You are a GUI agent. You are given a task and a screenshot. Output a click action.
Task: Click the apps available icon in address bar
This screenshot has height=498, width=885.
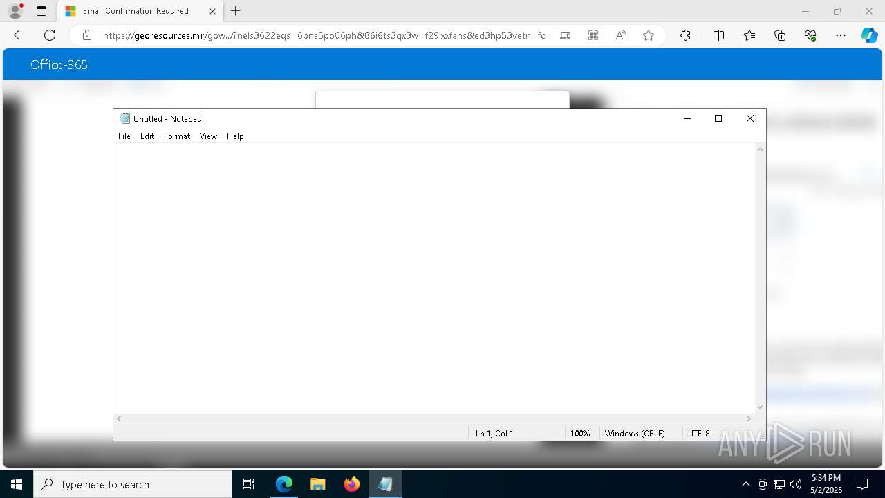pyautogui.click(x=593, y=35)
